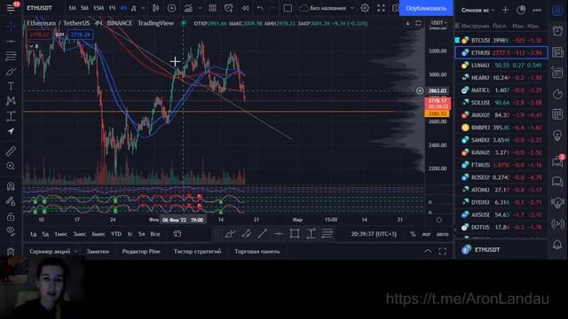Expand bottom panel with up chevron

click(x=428, y=251)
